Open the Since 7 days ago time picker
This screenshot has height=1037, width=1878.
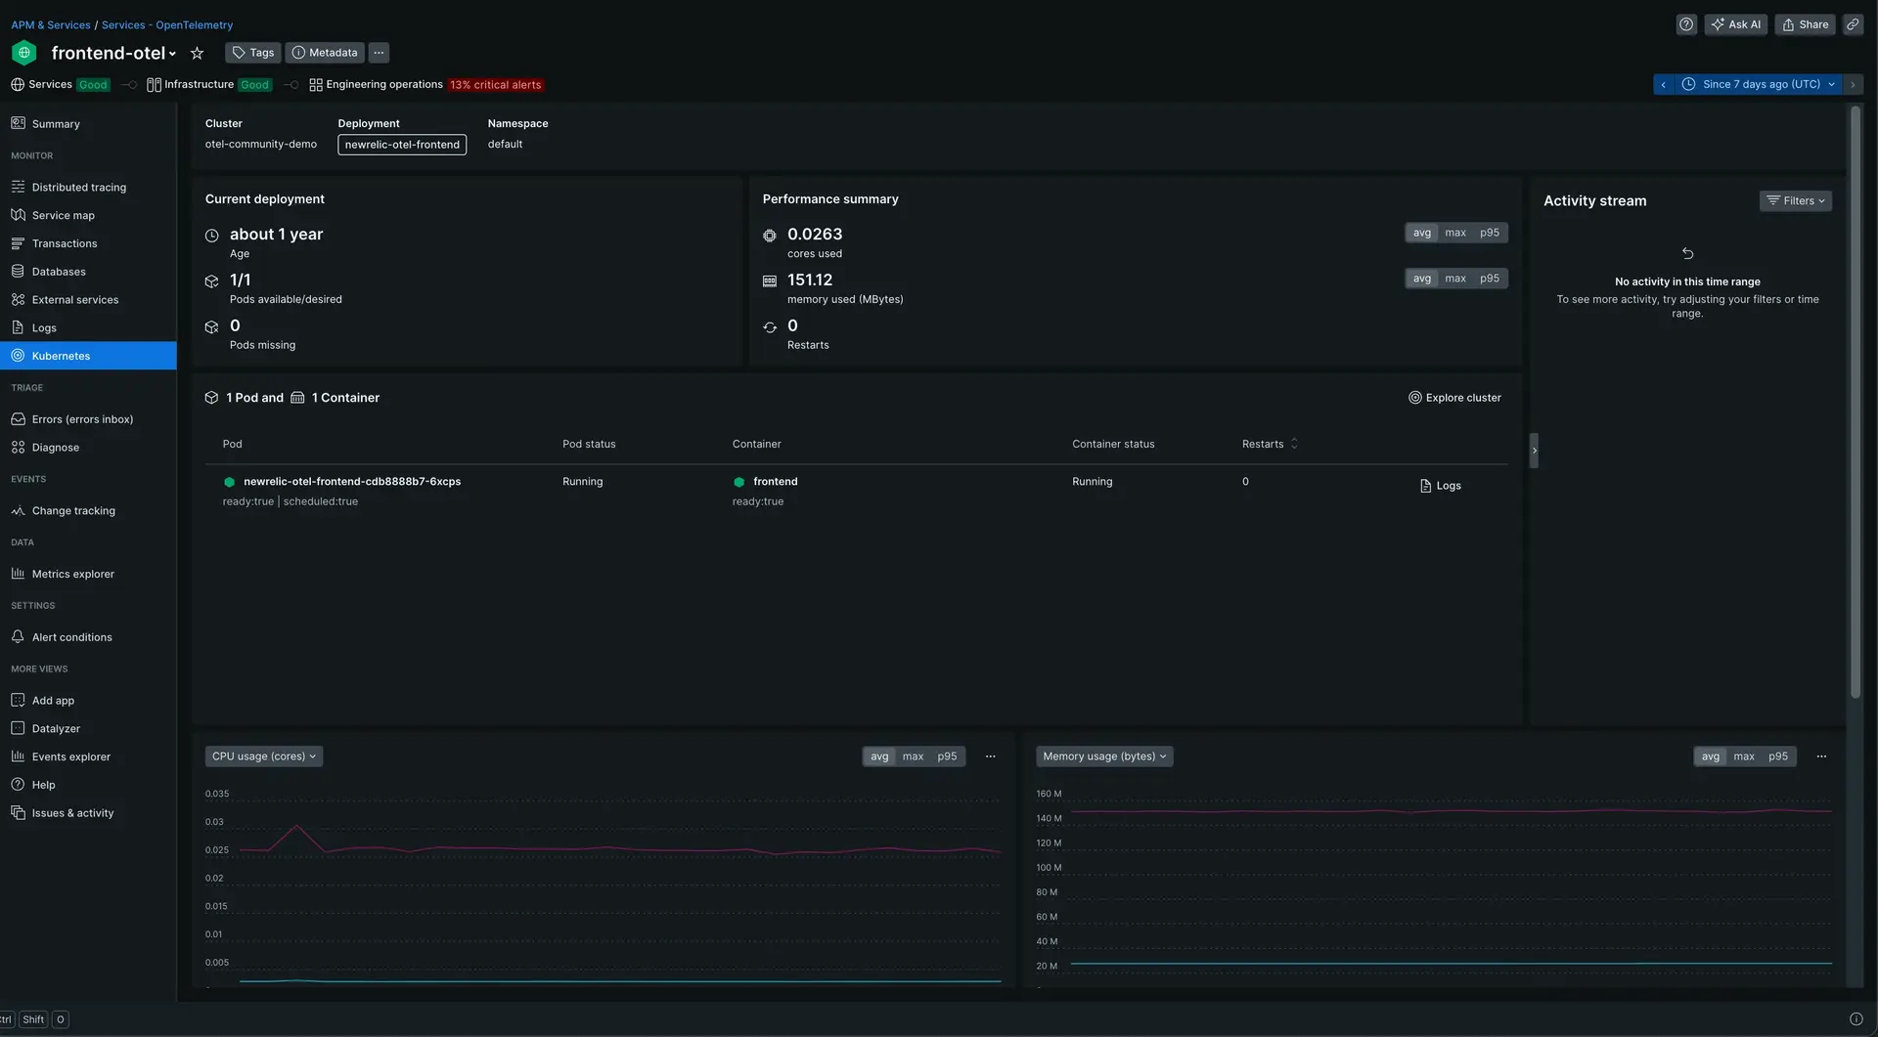1758,84
